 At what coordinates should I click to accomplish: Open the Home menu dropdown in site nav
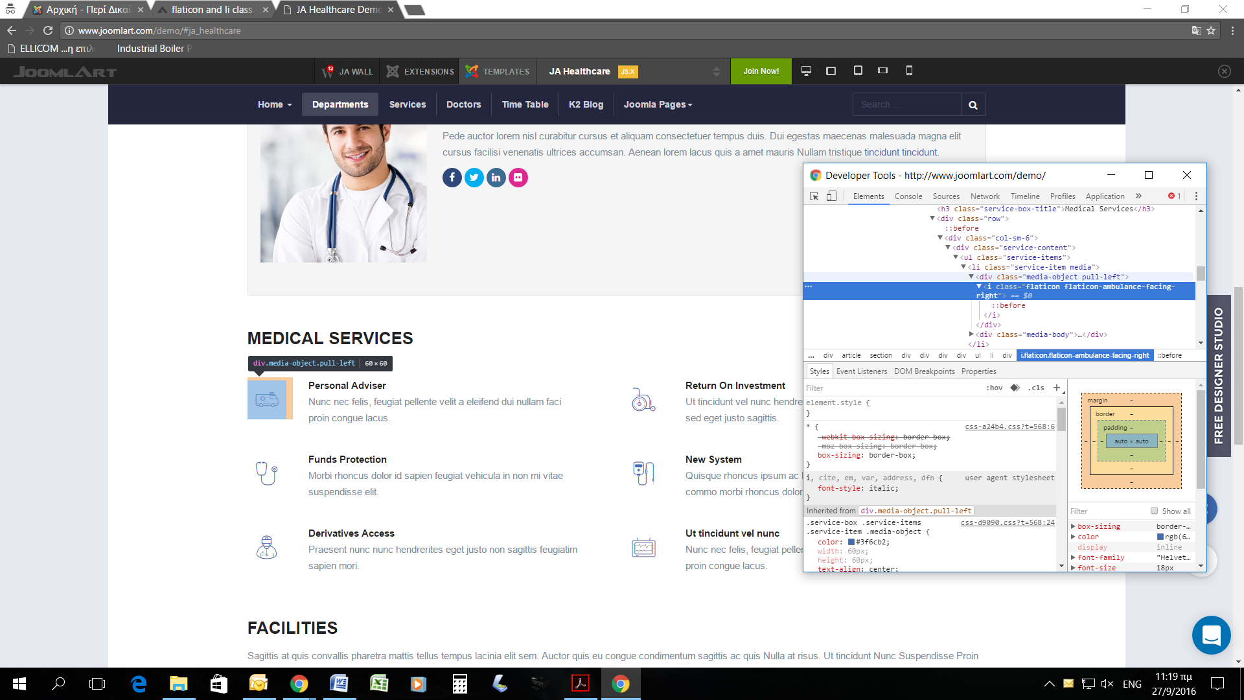pyautogui.click(x=275, y=104)
